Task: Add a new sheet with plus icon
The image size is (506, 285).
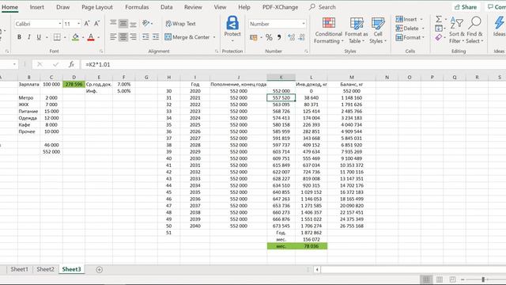Action: [99, 269]
